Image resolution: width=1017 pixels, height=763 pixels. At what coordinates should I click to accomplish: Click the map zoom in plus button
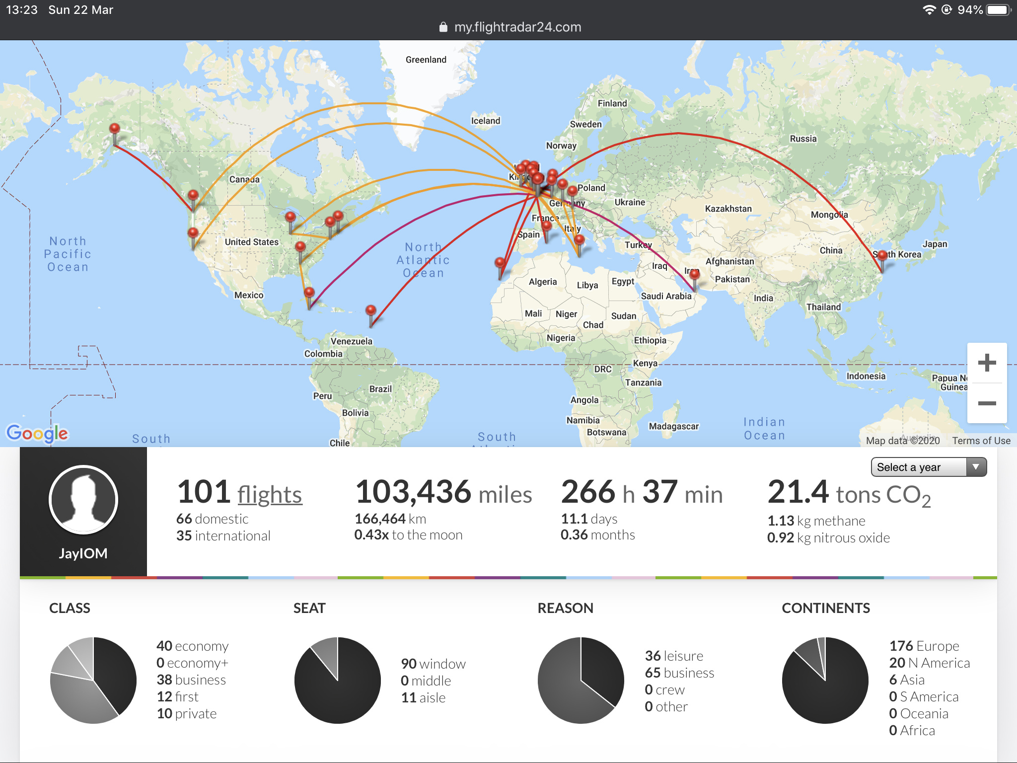pyautogui.click(x=987, y=363)
